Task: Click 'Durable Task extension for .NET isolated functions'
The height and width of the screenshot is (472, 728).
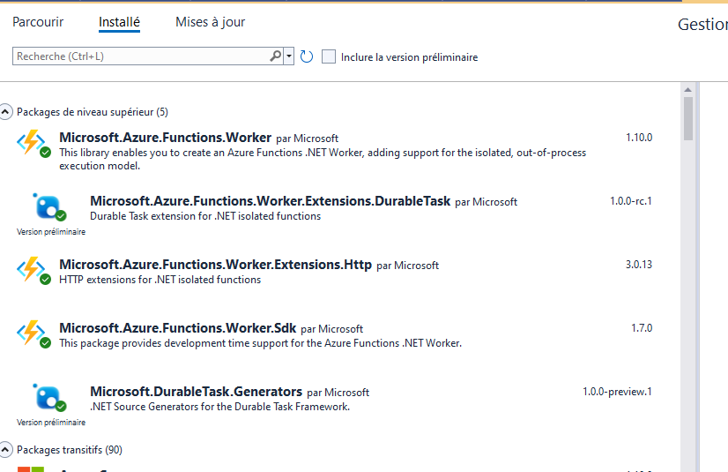Action: 205,216
